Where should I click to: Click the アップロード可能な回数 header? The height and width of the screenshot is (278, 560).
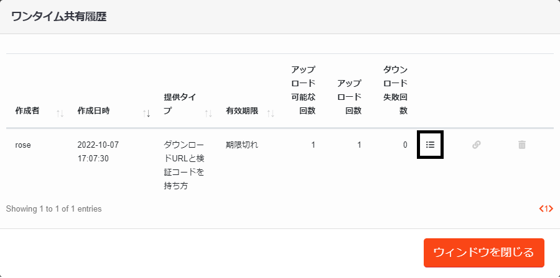[303, 90]
